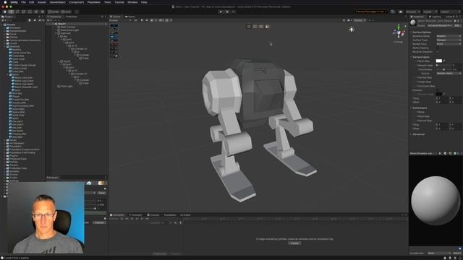Click the scene camera settings icon
The width and height of the screenshot is (463, 260).
(349, 20)
